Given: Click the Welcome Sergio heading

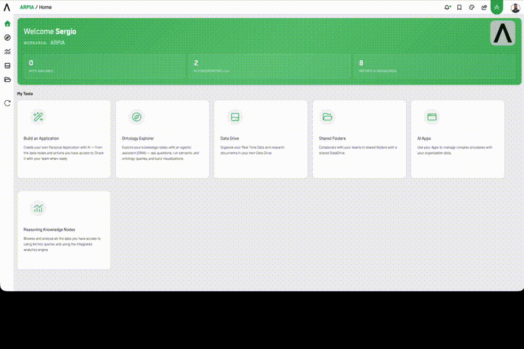Looking at the screenshot, I should [x=50, y=31].
